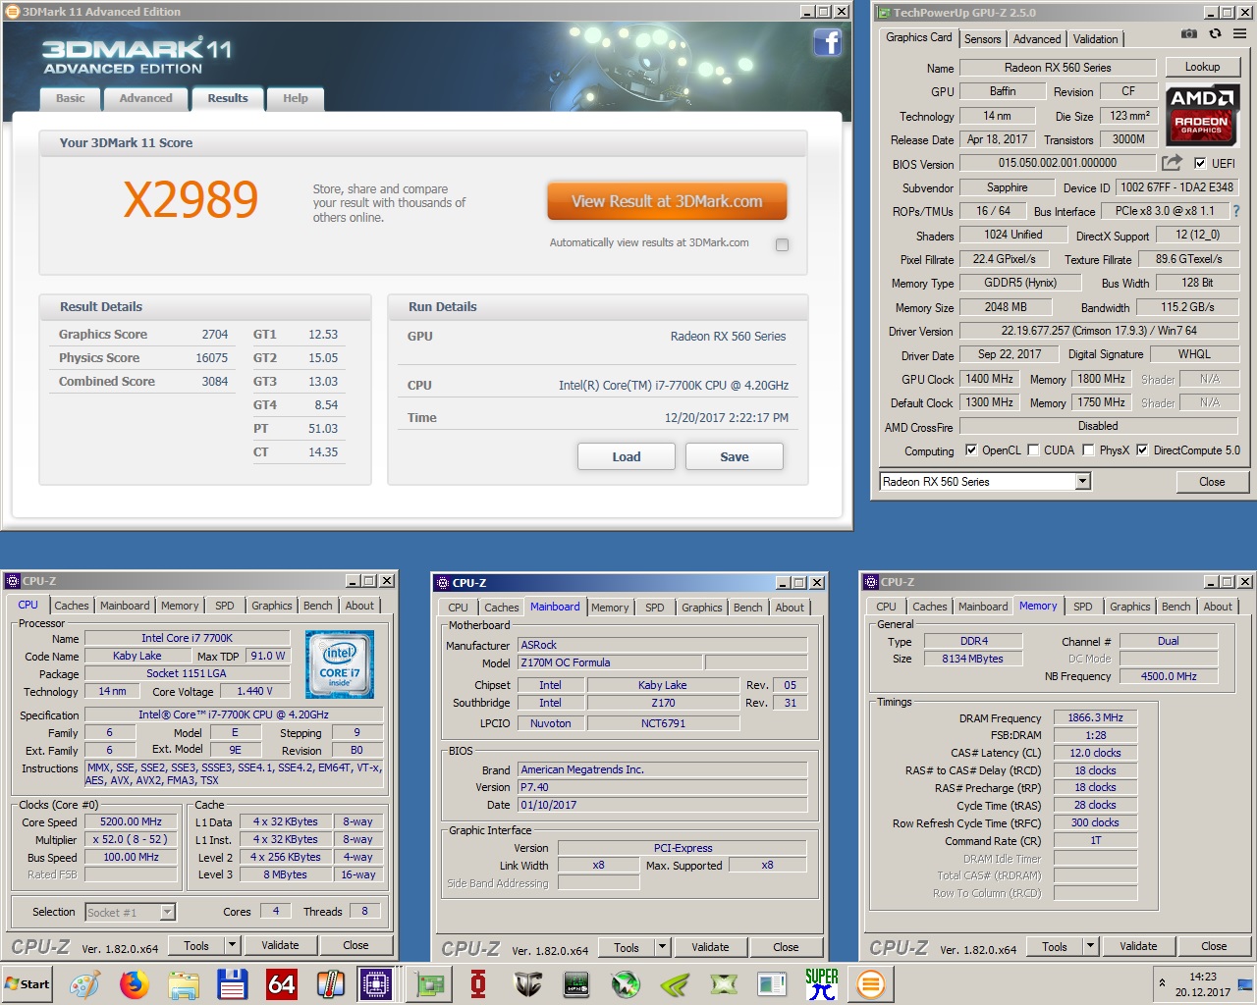Screen dimensions: 1257x1005
Task: Open the GPU-Z hamburger menu
Action: point(1239,33)
